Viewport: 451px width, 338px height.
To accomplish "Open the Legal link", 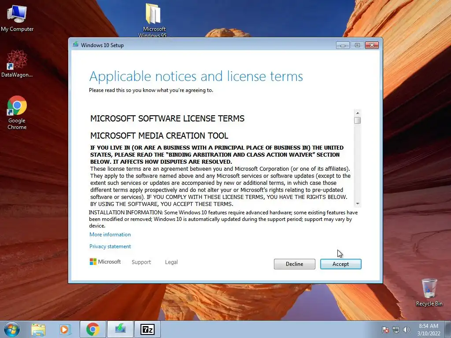I will click(x=171, y=262).
